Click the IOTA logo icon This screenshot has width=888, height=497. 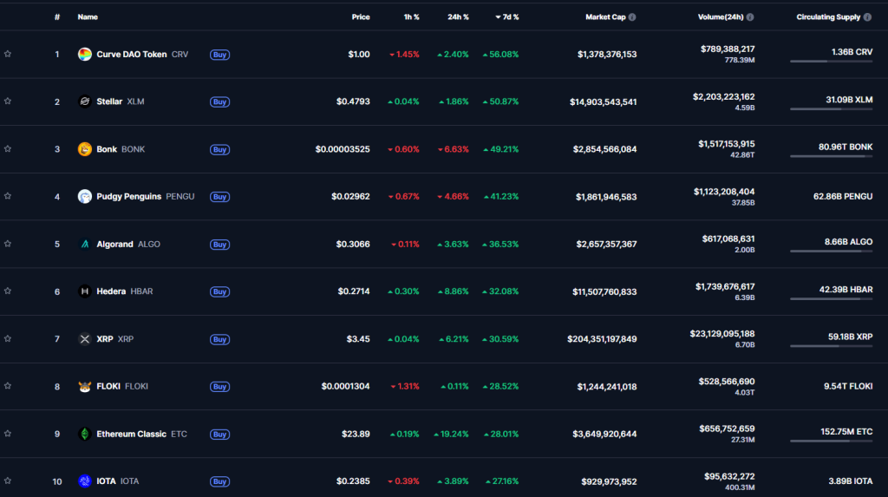[84, 481]
